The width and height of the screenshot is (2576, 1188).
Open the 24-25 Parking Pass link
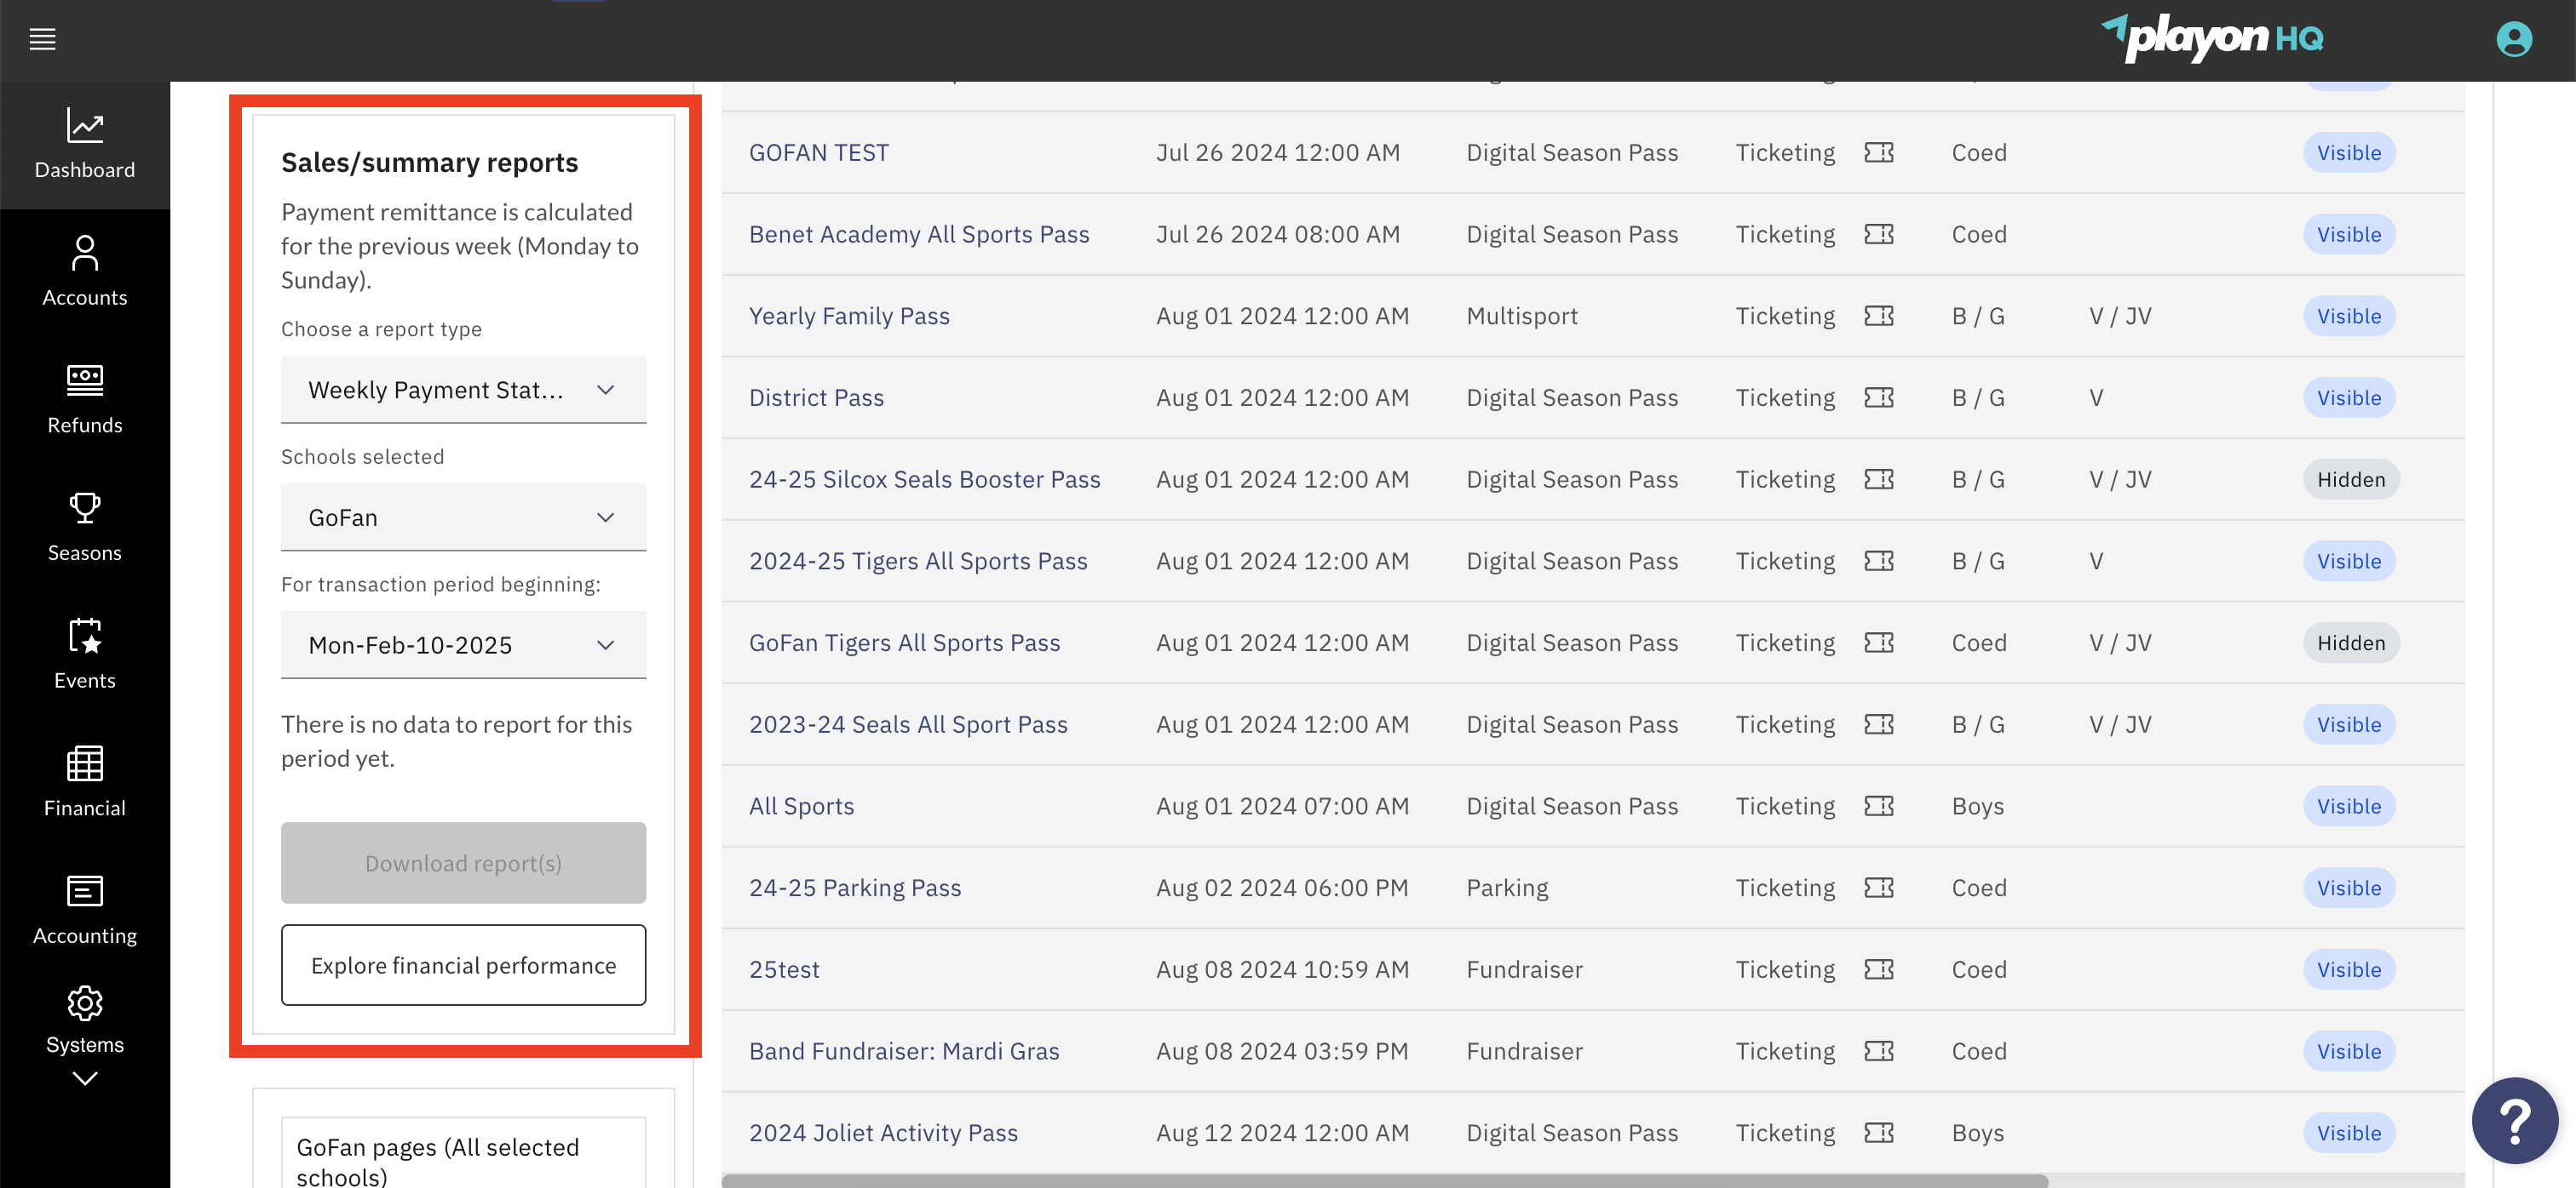855,888
